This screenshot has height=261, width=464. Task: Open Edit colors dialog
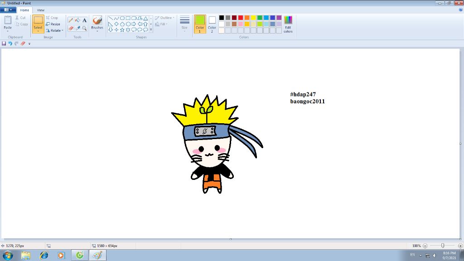click(x=288, y=24)
